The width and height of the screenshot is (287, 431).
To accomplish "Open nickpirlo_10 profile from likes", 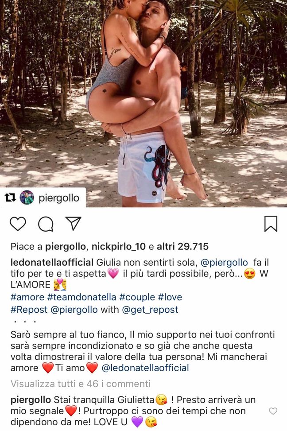I will click(119, 247).
